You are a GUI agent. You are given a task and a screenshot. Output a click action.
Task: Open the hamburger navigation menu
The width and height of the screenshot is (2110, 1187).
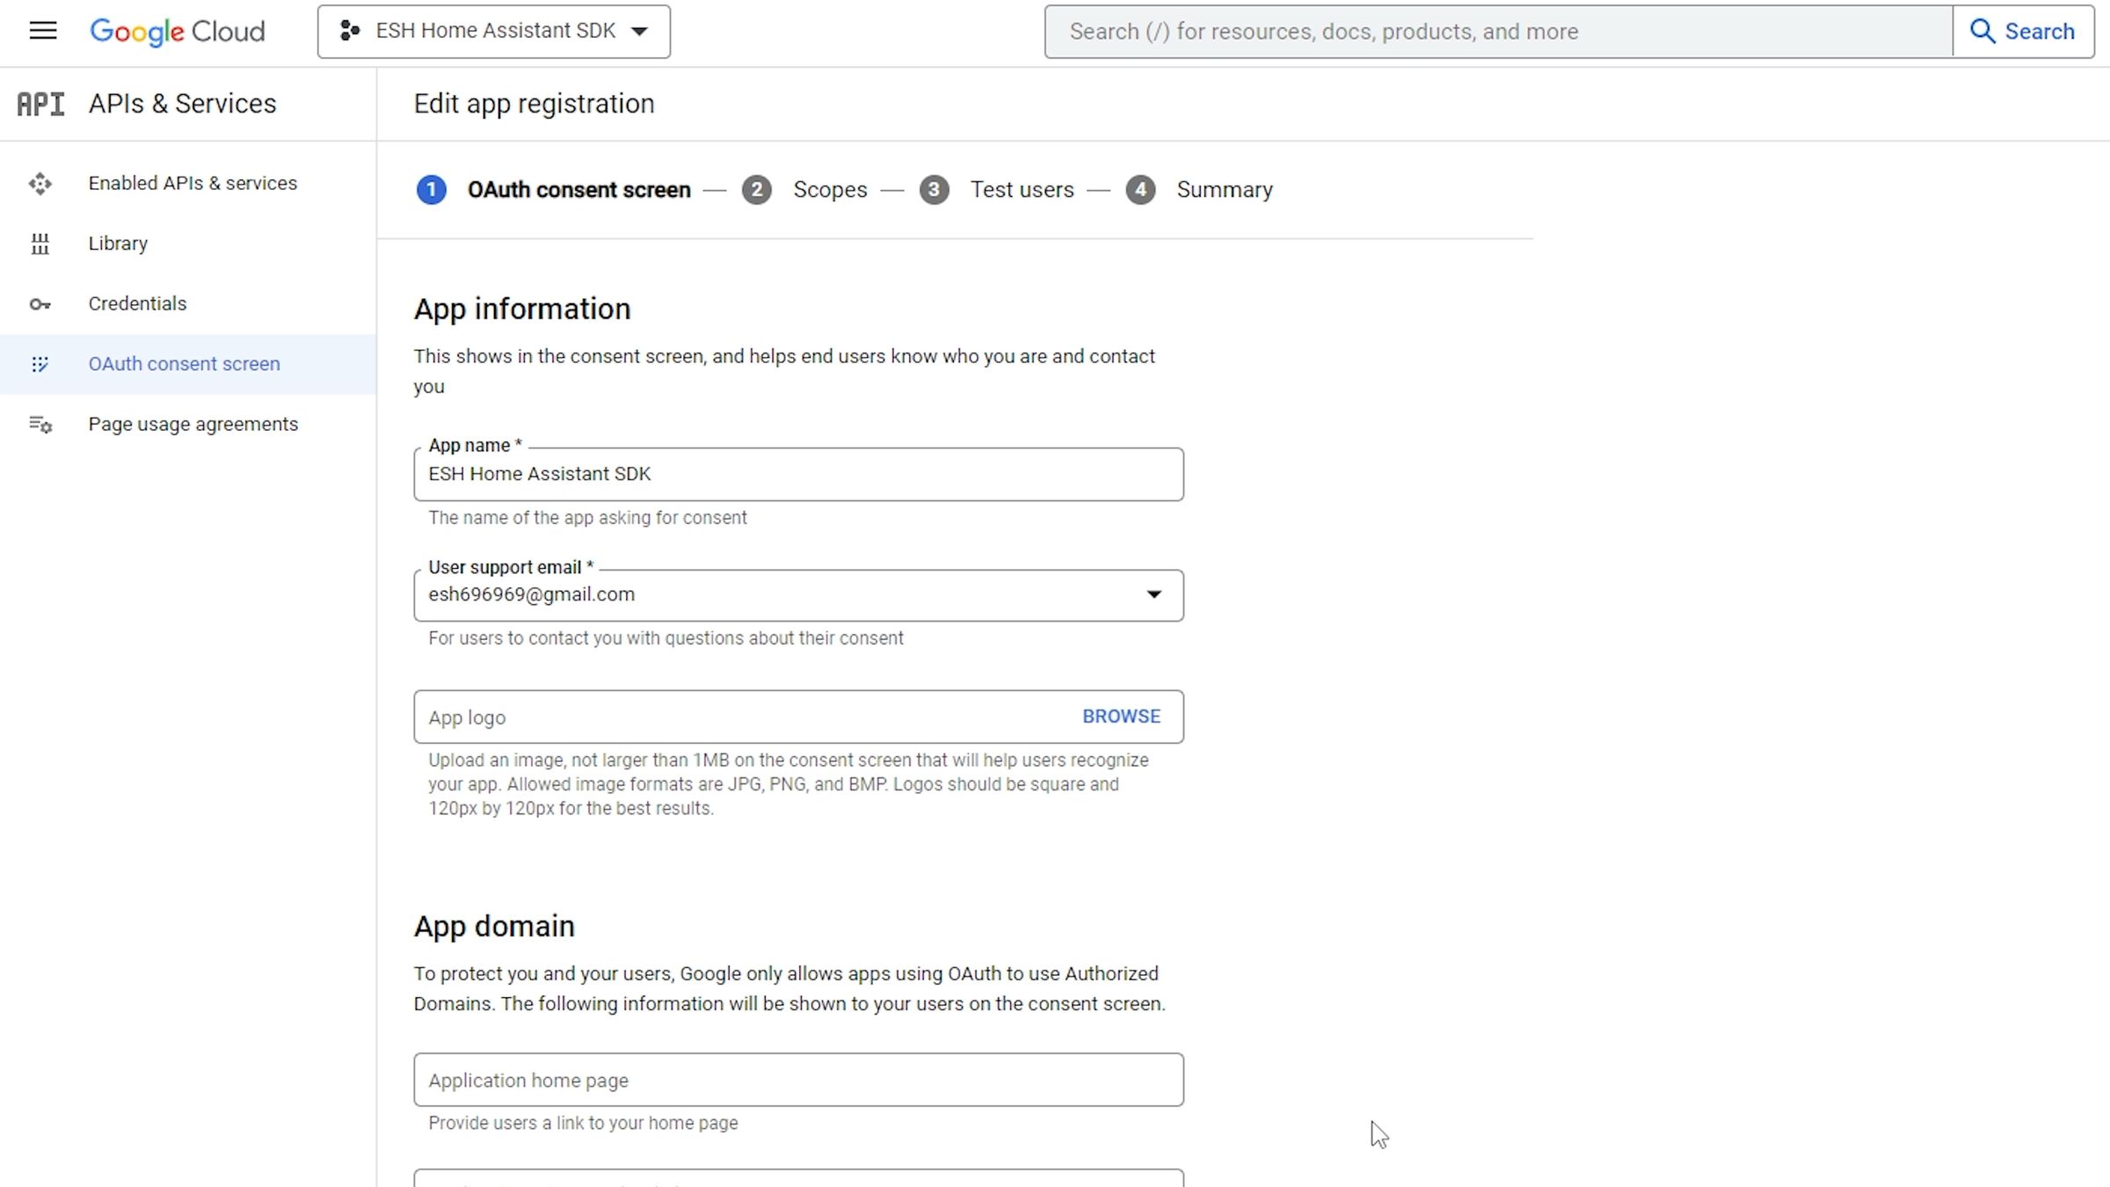click(x=42, y=32)
